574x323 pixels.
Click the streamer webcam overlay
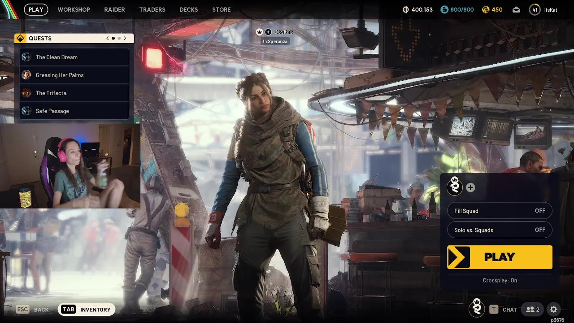coord(70,166)
